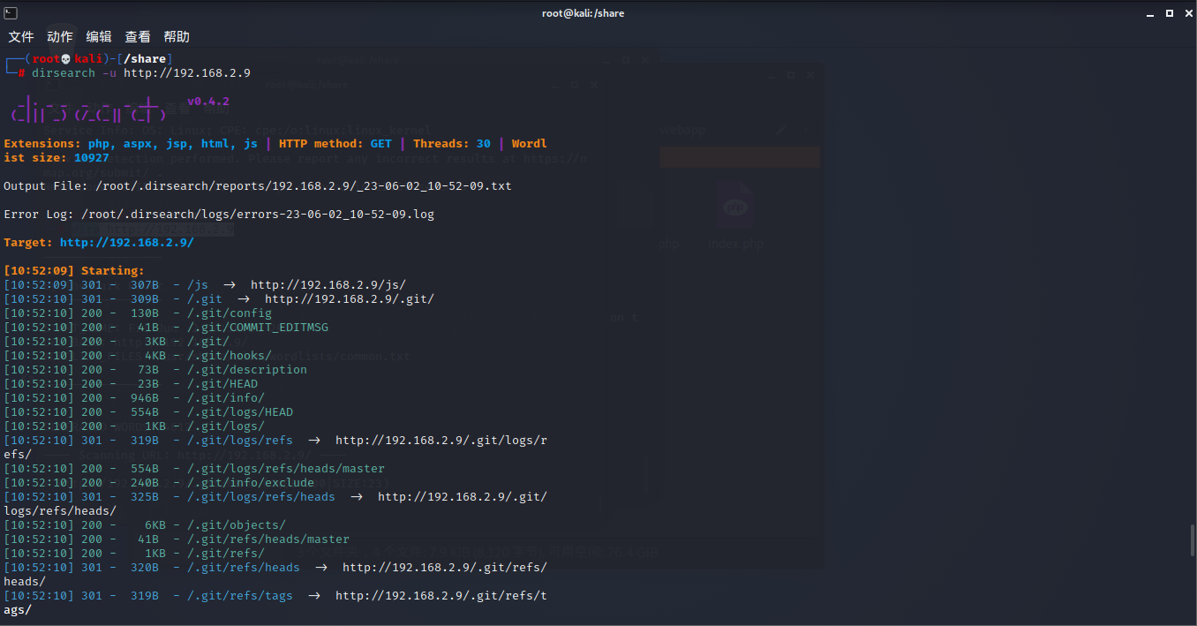Click the /.git/logs/refs/heads/master result path
The image size is (1197, 626).
286,469
